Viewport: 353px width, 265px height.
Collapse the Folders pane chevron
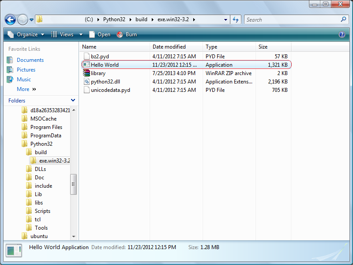(73, 100)
